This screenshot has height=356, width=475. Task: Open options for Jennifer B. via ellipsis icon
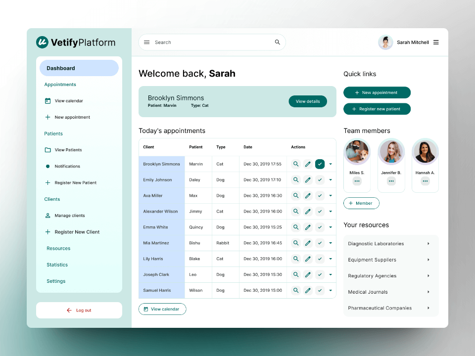(391, 181)
